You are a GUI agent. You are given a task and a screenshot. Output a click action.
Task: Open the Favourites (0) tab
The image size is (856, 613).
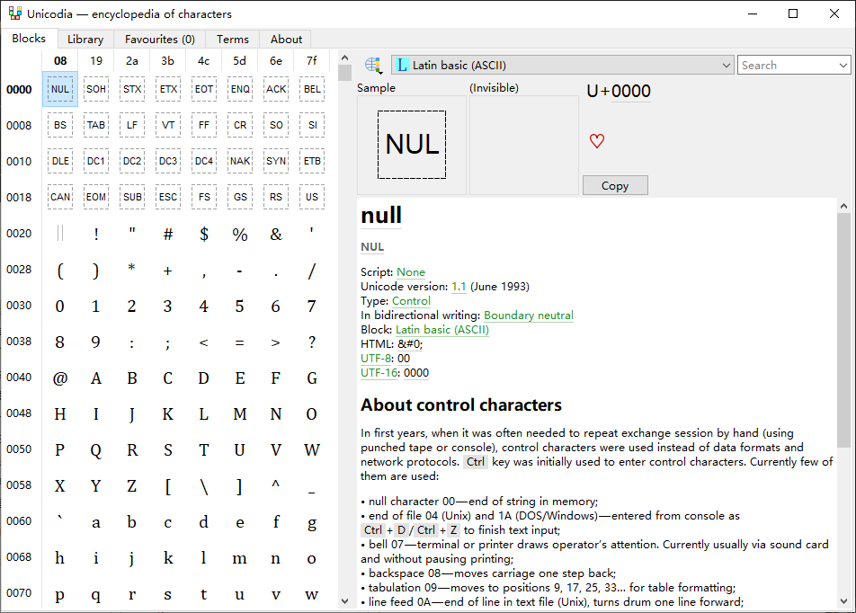[x=159, y=39]
